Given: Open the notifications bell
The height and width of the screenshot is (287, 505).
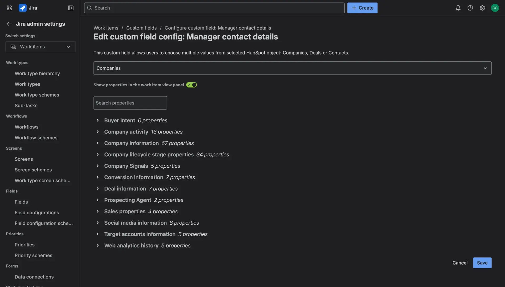Looking at the screenshot, I should [x=458, y=8].
